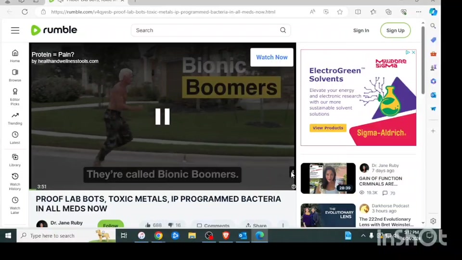Image resolution: width=462 pixels, height=260 pixels.
Task: Pause the video with center button
Action: [163, 117]
